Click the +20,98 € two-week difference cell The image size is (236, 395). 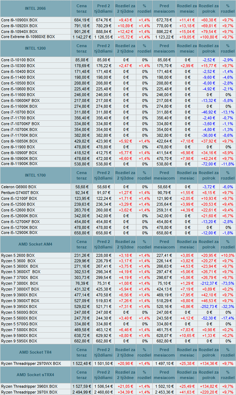coord(125,363)
